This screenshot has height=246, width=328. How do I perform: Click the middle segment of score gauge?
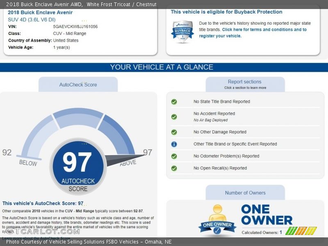[x=78, y=118]
